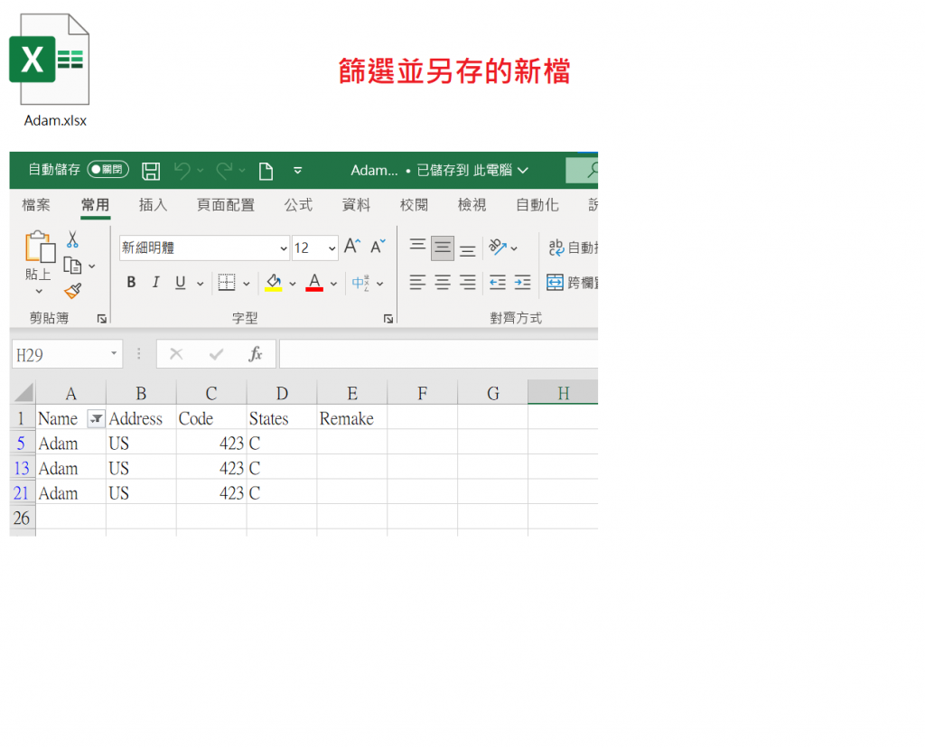Click the Increase Font Size icon
Image resolution: width=925 pixels, height=748 pixels.
pos(352,246)
